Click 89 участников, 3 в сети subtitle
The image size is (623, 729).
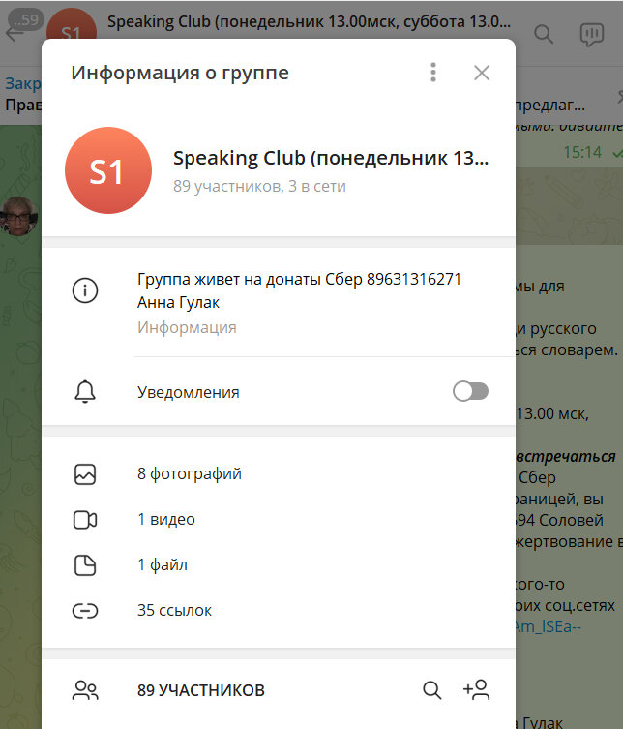[259, 187]
